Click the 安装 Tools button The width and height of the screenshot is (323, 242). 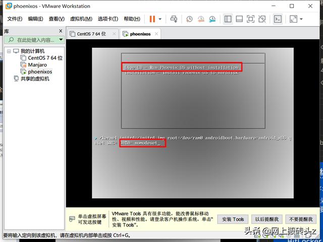pyautogui.click(x=233, y=219)
